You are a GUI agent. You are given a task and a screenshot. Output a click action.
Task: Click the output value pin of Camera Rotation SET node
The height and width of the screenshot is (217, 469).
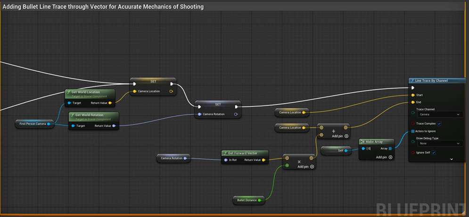point(236,114)
